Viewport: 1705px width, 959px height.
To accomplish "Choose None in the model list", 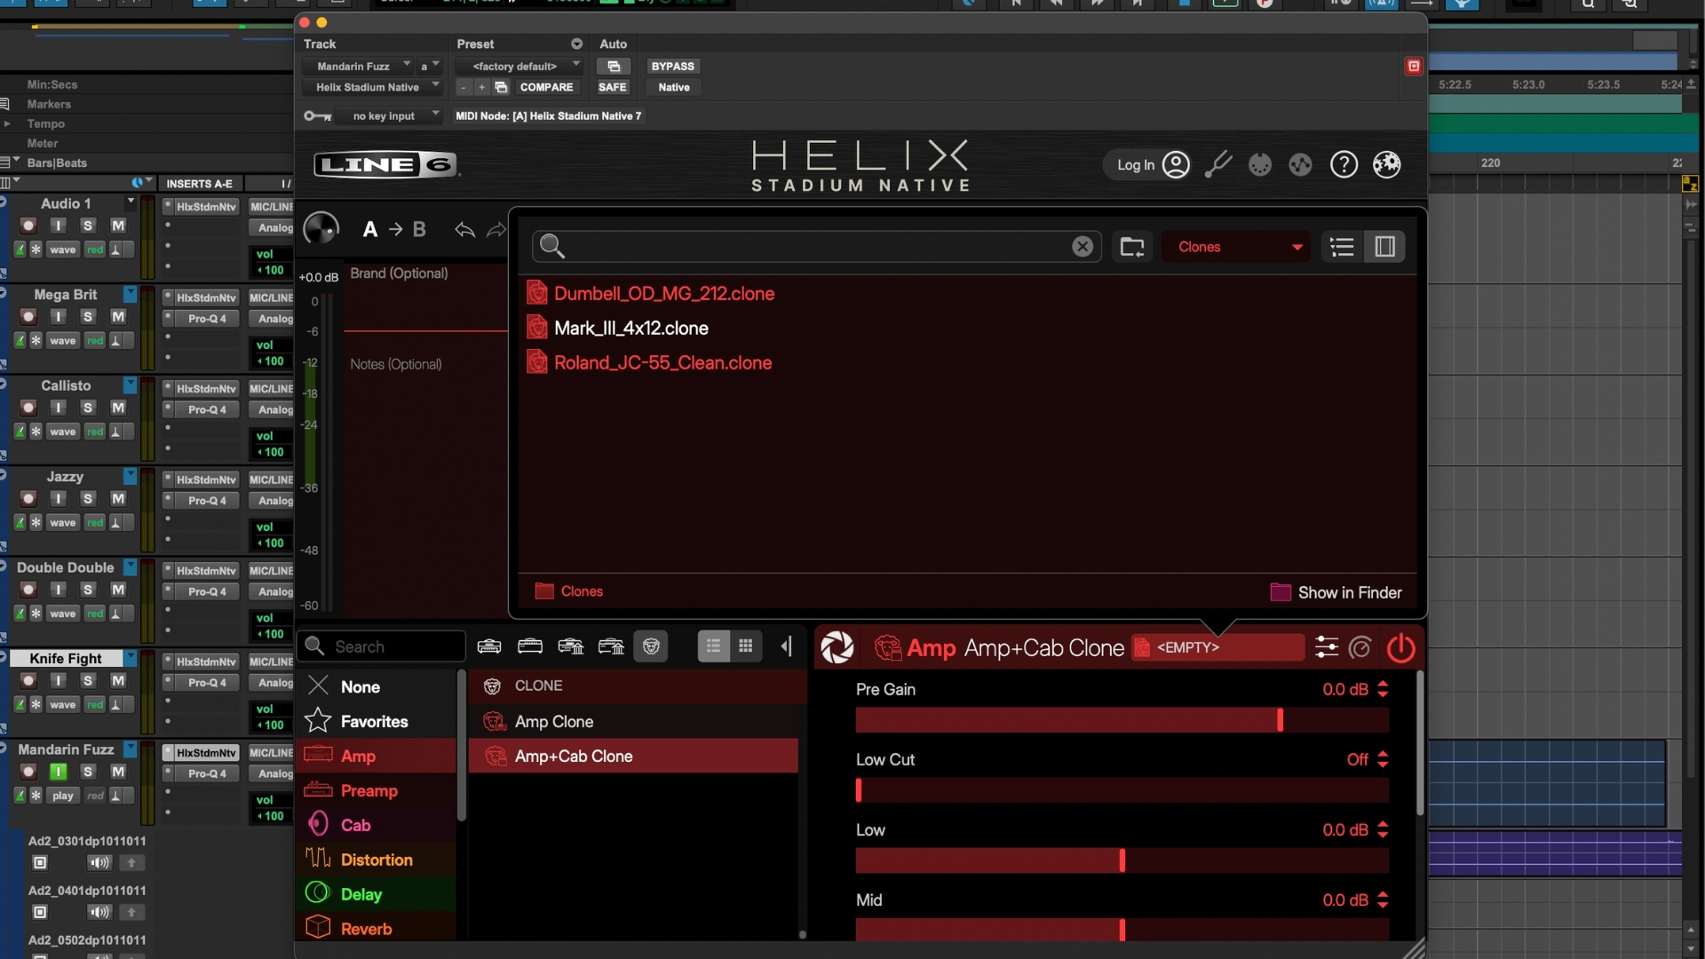I will tap(376, 686).
